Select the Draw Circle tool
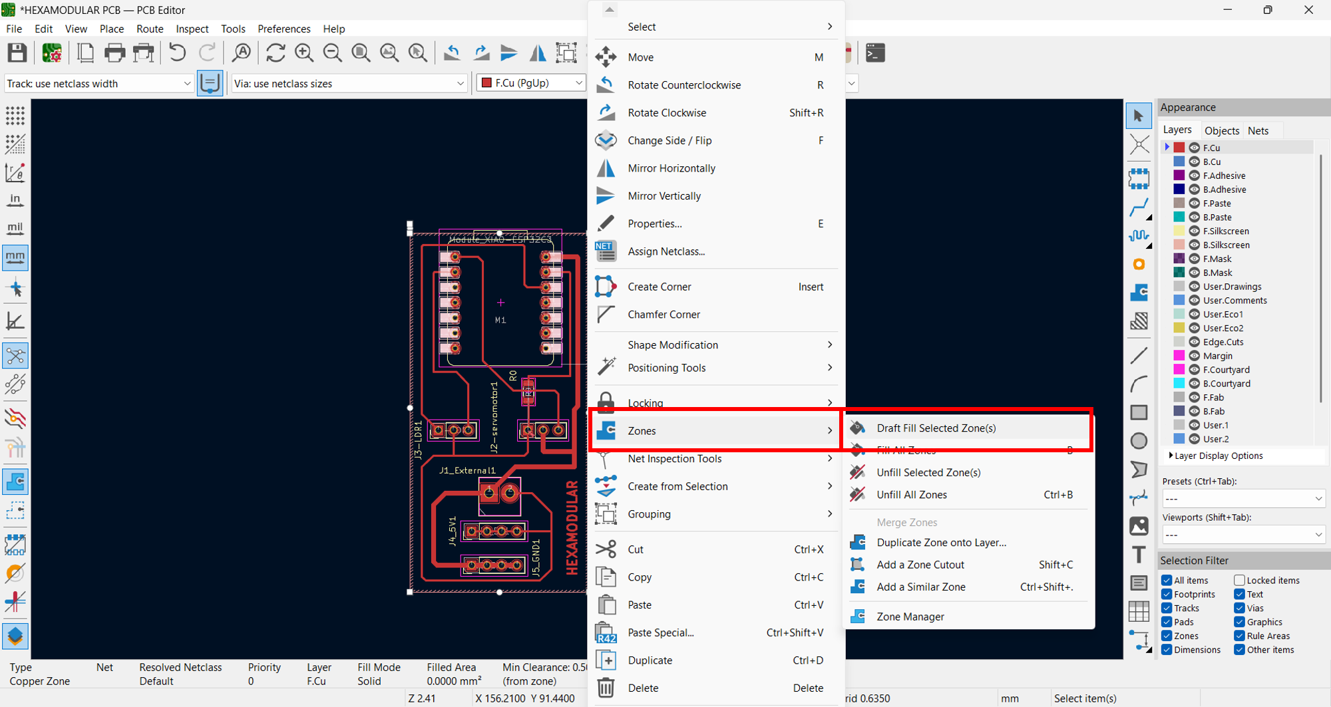Screen dimensions: 1331x707 coord(1139,441)
